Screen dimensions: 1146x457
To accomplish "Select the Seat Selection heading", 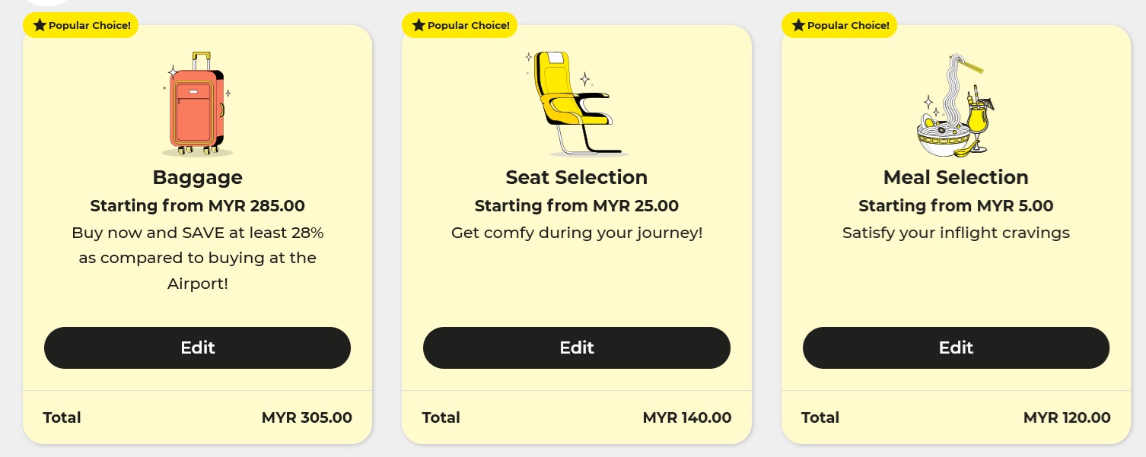I will coord(576,177).
